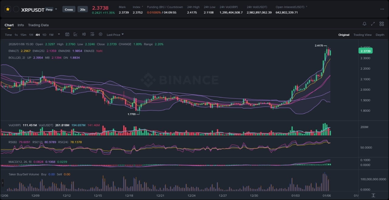Click the 24h Low value 2.1108
Screen dimensions: 389x200
[208, 12]
